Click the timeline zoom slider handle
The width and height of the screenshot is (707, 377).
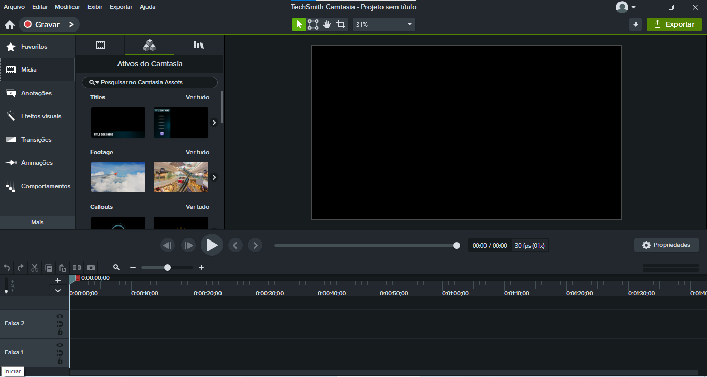click(x=167, y=267)
